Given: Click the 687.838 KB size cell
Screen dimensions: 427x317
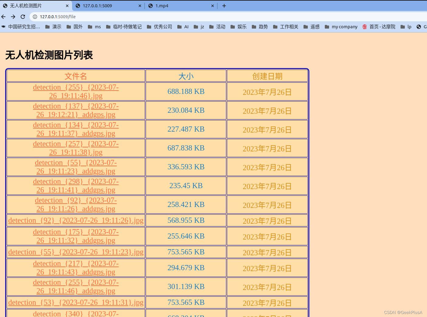Looking at the screenshot, I should 186,148.
